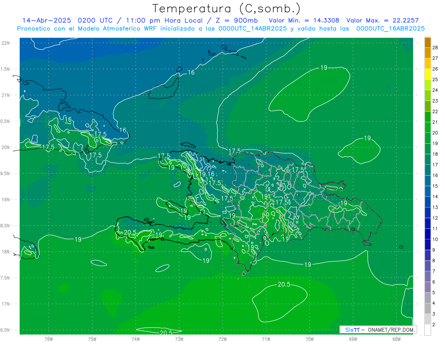Click the '71W' longitude axis label
This screenshot has width=445, height=344.
pos(266,339)
